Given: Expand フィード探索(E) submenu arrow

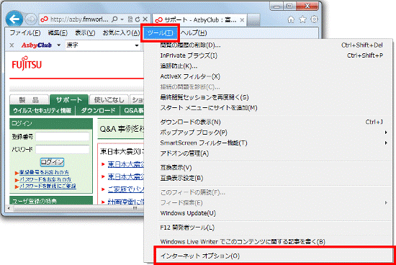Looking at the screenshot, I should coord(386,202).
